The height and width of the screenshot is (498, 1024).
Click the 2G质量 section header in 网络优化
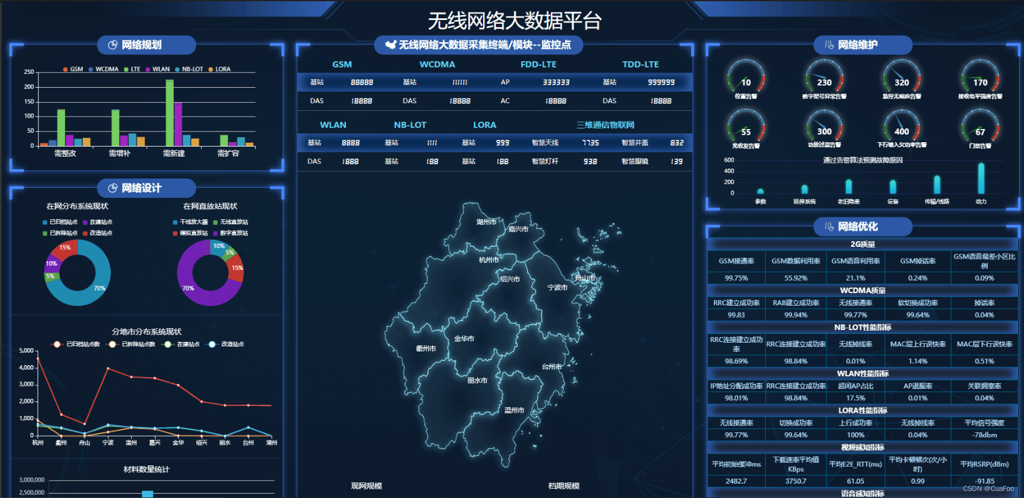click(863, 244)
